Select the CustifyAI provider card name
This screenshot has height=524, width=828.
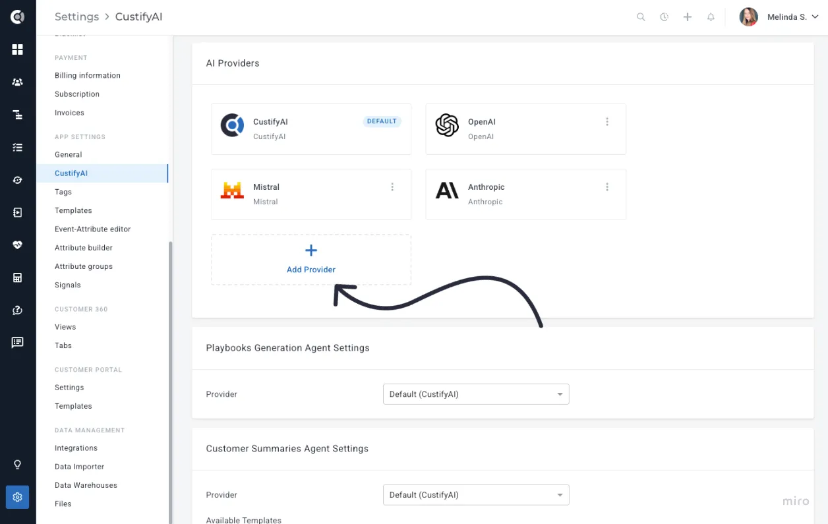point(270,122)
